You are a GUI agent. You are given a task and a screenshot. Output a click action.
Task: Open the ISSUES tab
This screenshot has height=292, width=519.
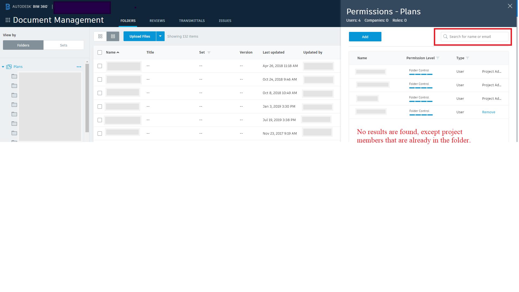[225, 21]
